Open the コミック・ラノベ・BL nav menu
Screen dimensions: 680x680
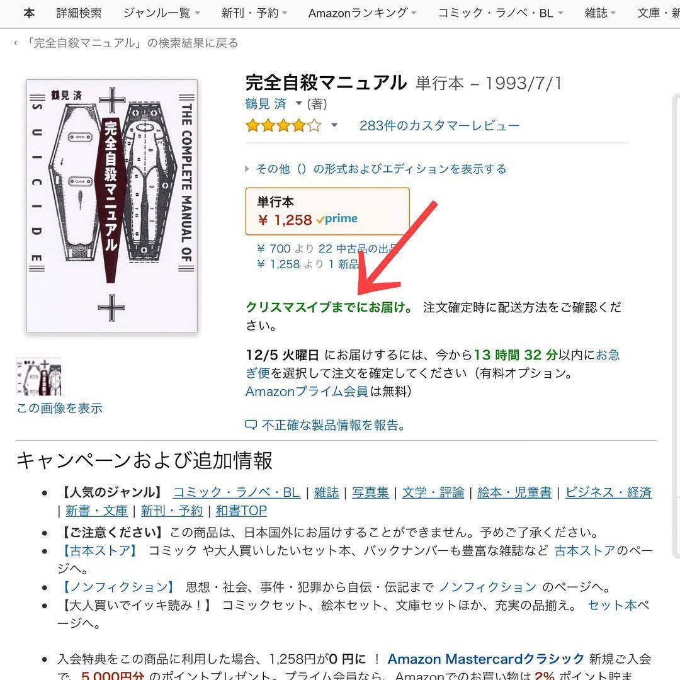[x=501, y=13]
